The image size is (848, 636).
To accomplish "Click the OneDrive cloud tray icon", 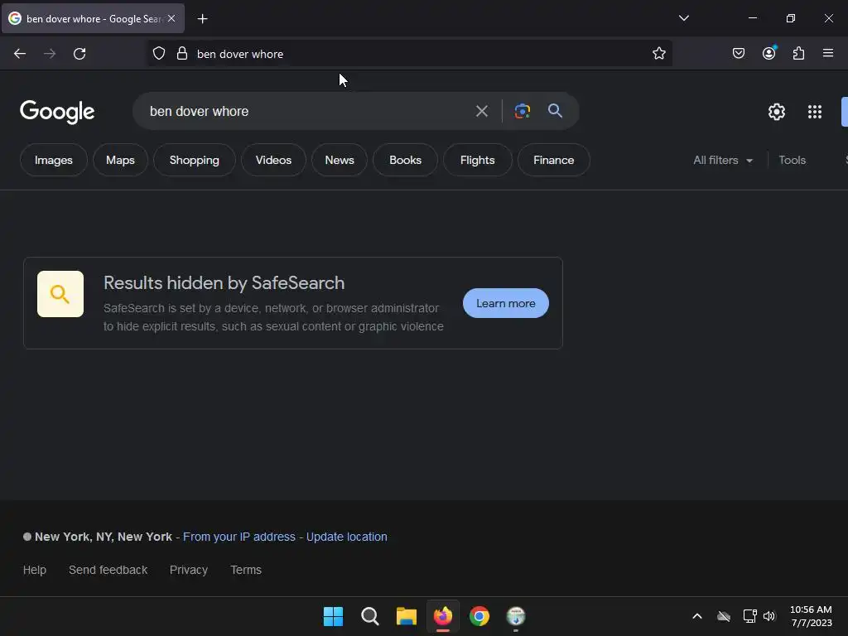I will click(x=724, y=616).
